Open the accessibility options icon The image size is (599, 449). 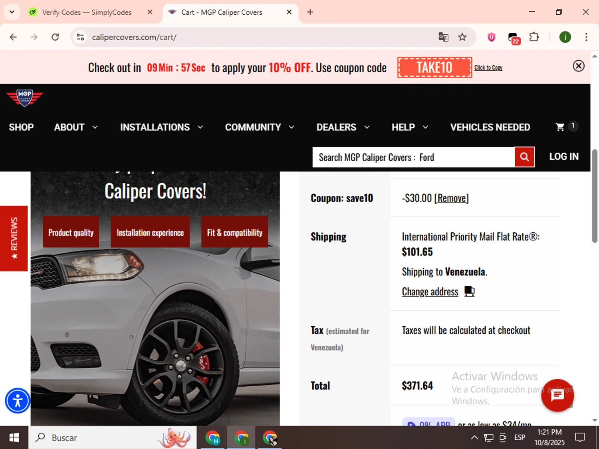pos(18,401)
